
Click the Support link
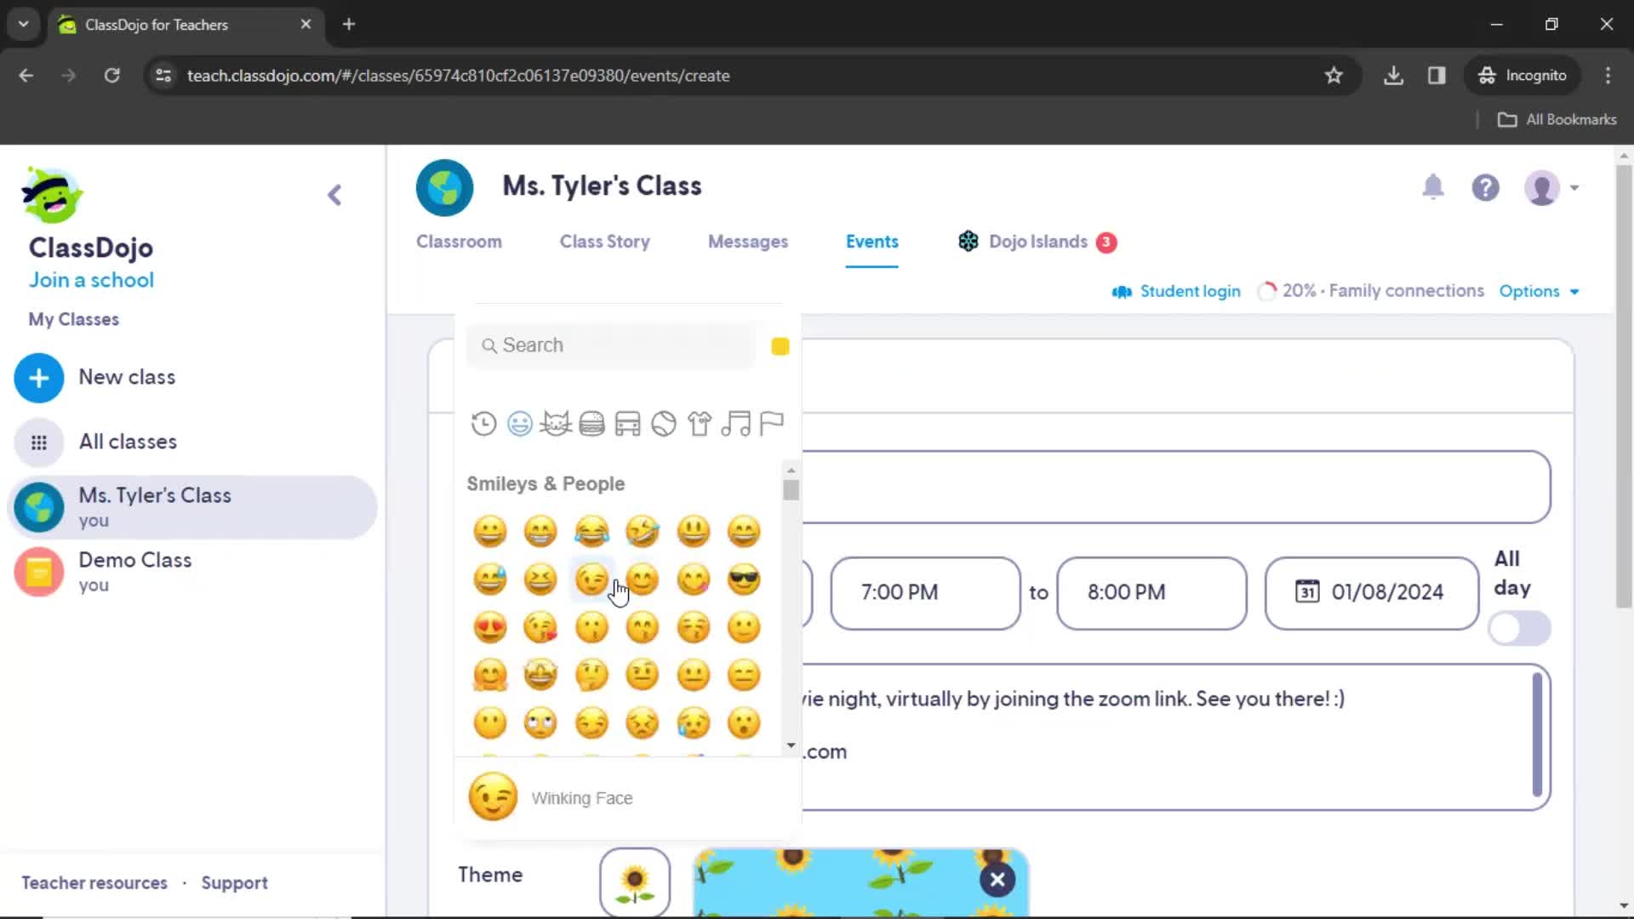pyautogui.click(x=233, y=882)
